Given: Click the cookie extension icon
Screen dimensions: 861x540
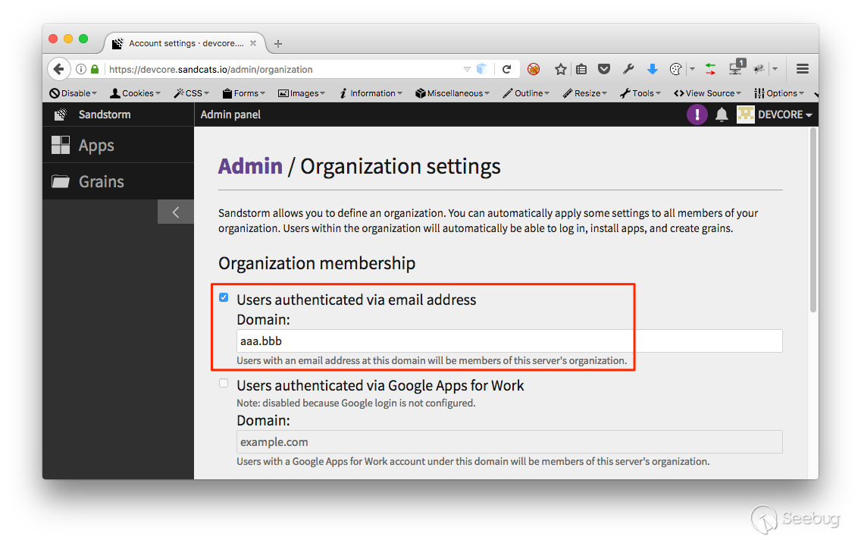Looking at the screenshot, I should point(676,69).
